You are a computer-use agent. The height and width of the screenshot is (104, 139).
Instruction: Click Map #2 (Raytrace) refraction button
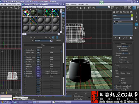(x=51, y=73)
